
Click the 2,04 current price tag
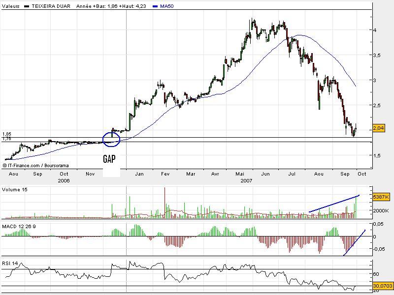tap(378, 128)
